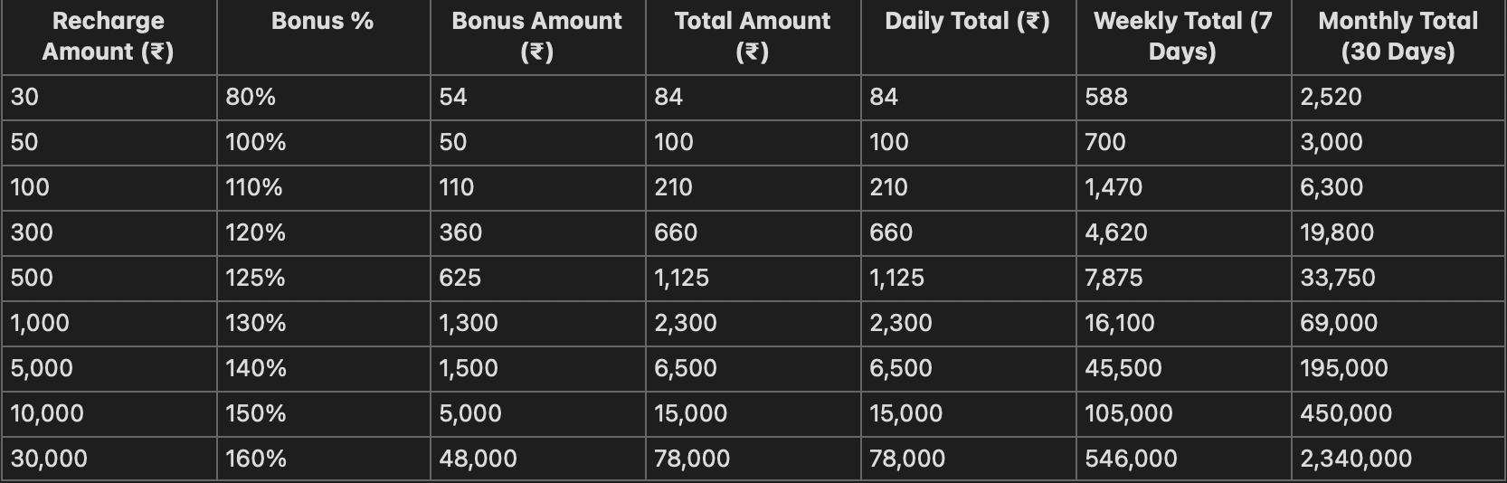This screenshot has height=483, width=1507.
Task: Click the Bonus % column header
Action: pos(322,22)
